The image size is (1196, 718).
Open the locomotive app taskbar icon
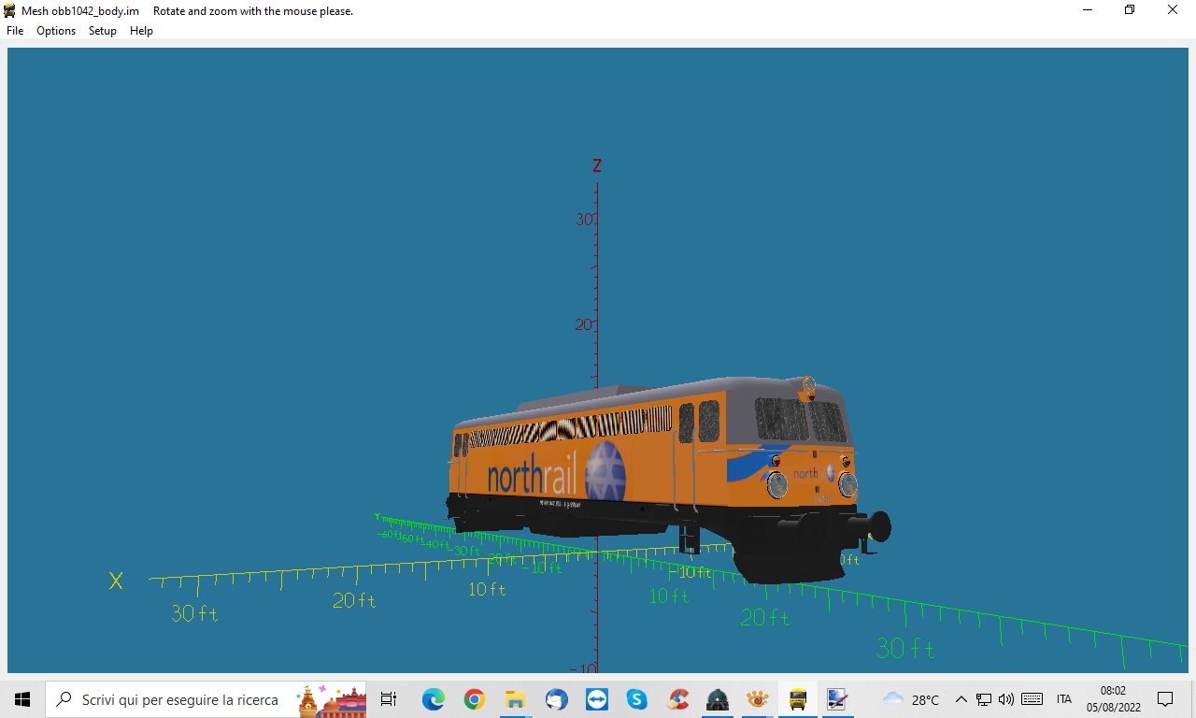point(718,699)
